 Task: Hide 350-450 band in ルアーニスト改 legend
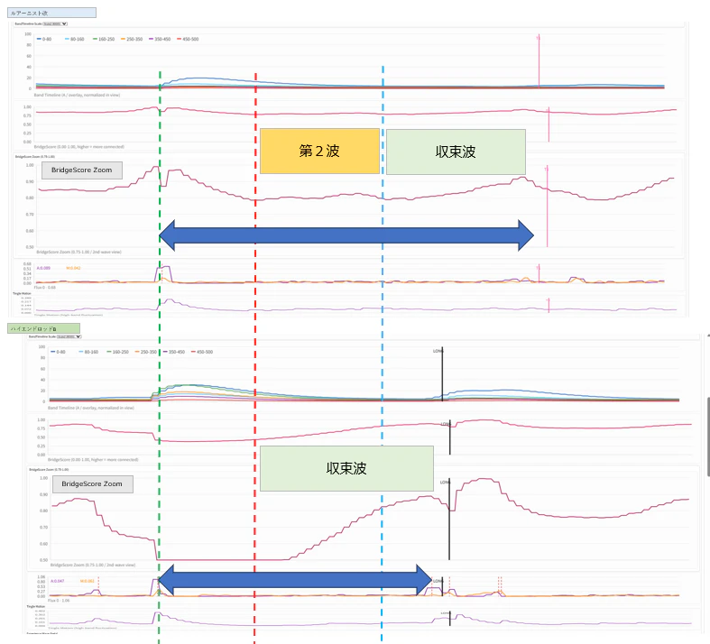pyautogui.click(x=160, y=39)
